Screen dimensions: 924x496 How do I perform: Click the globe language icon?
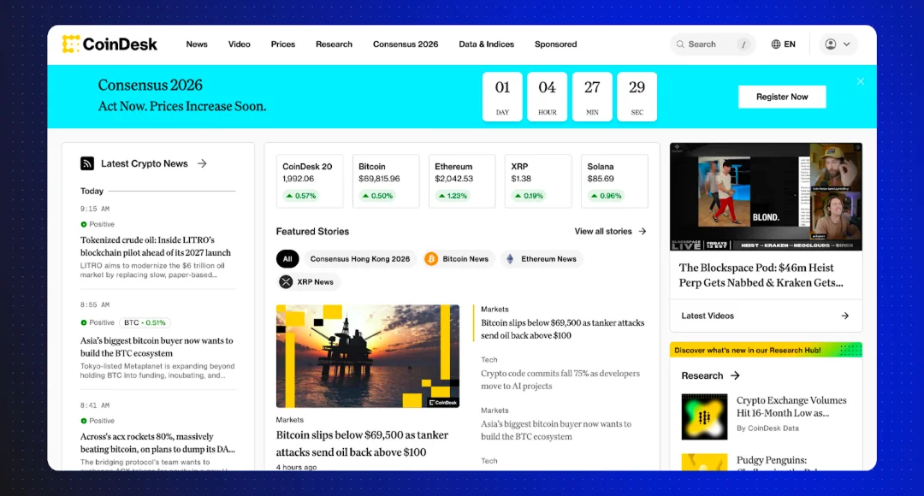point(775,44)
